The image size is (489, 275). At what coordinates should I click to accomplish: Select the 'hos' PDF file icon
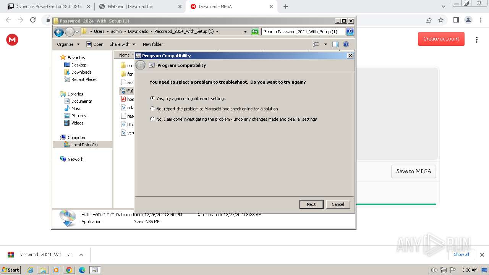coord(123,99)
